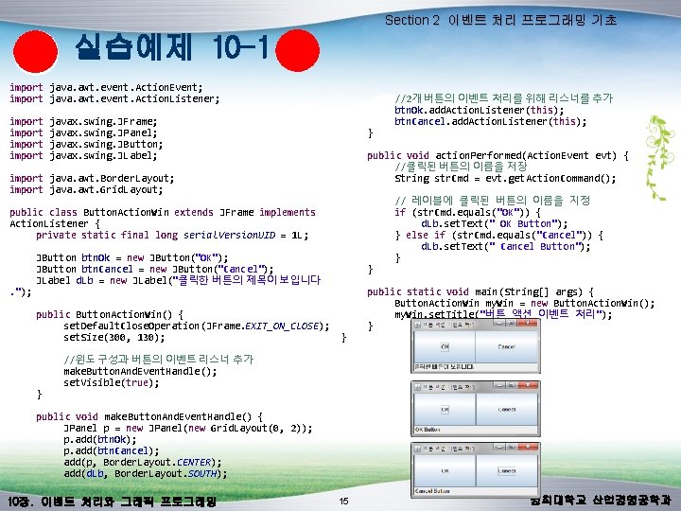681x511 pixels.
Task: Click the Java title icon of the 'OK Button' window
Action: [x=417, y=387]
